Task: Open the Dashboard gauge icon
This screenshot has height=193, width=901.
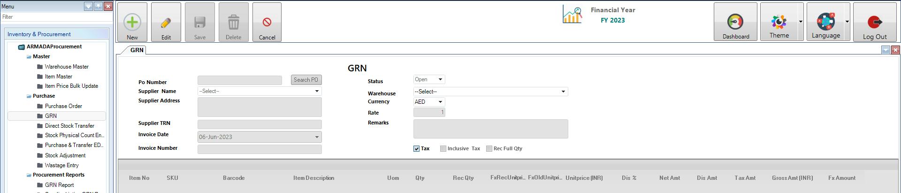Action: point(735,22)
